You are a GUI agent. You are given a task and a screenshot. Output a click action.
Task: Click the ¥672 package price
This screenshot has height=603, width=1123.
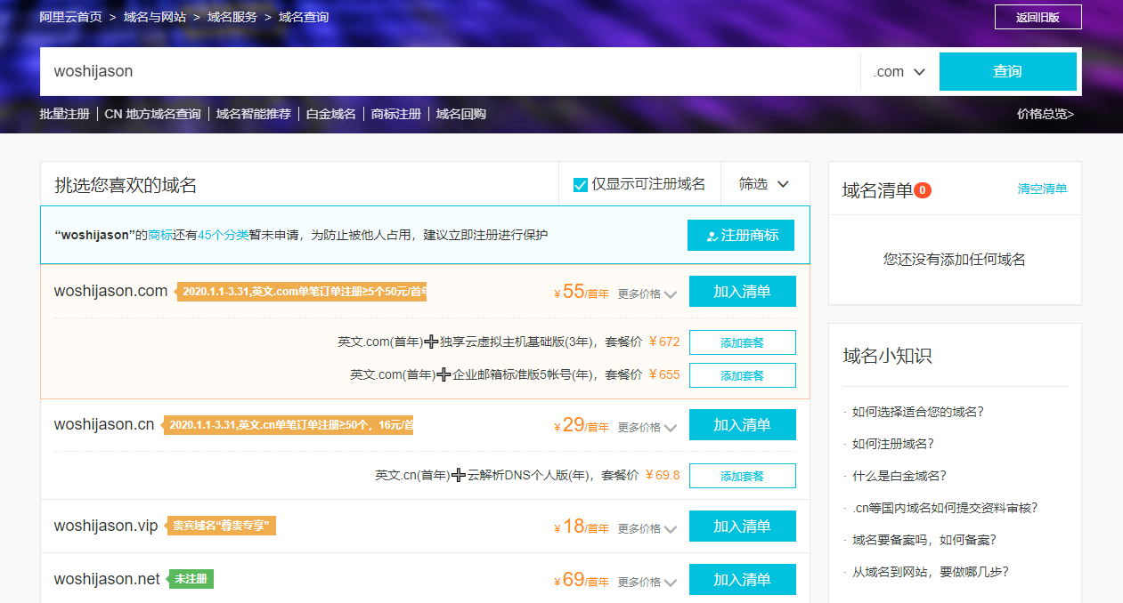click(664, 342)
